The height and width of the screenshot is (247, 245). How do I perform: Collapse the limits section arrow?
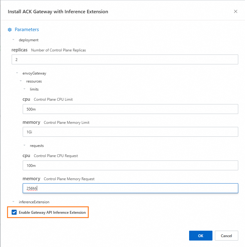[25, 89]
